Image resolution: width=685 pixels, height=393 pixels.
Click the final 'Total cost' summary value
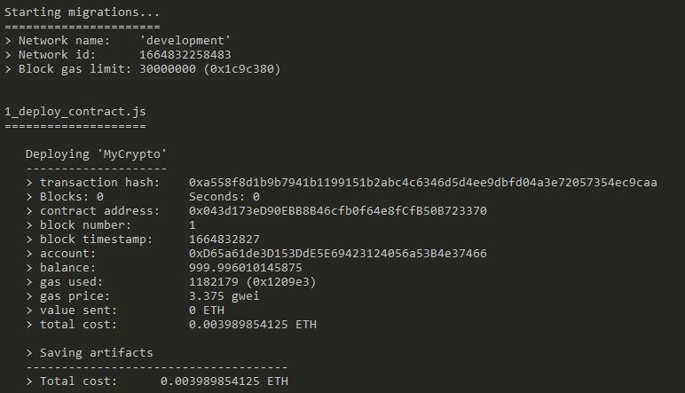(224, 381)
